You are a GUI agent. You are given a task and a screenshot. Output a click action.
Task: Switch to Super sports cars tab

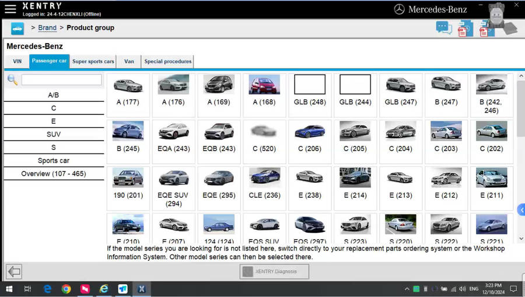pos(93,62)
